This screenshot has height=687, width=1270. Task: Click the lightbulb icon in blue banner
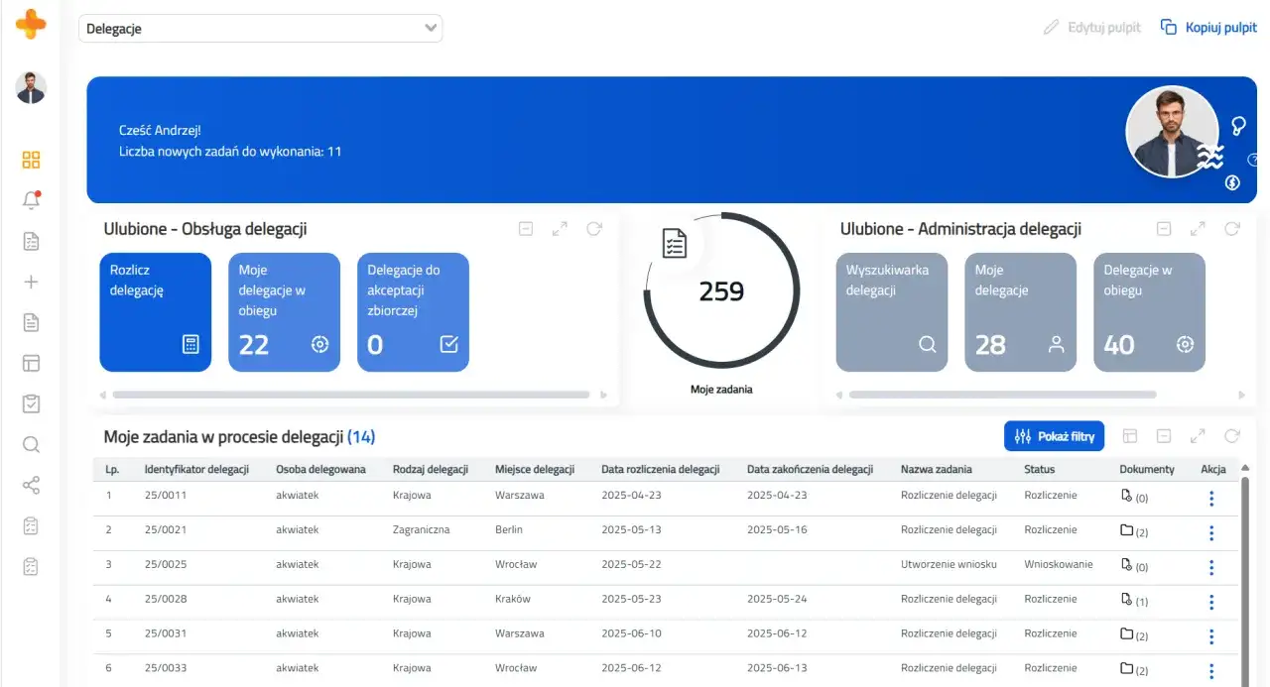click(1238, 125)
